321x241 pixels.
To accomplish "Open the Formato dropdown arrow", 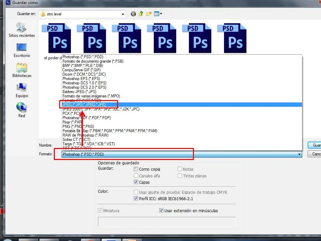I will click(x=299, y=154).
